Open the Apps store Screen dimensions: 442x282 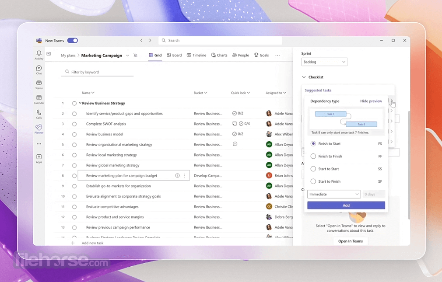(x=39, y=158)
